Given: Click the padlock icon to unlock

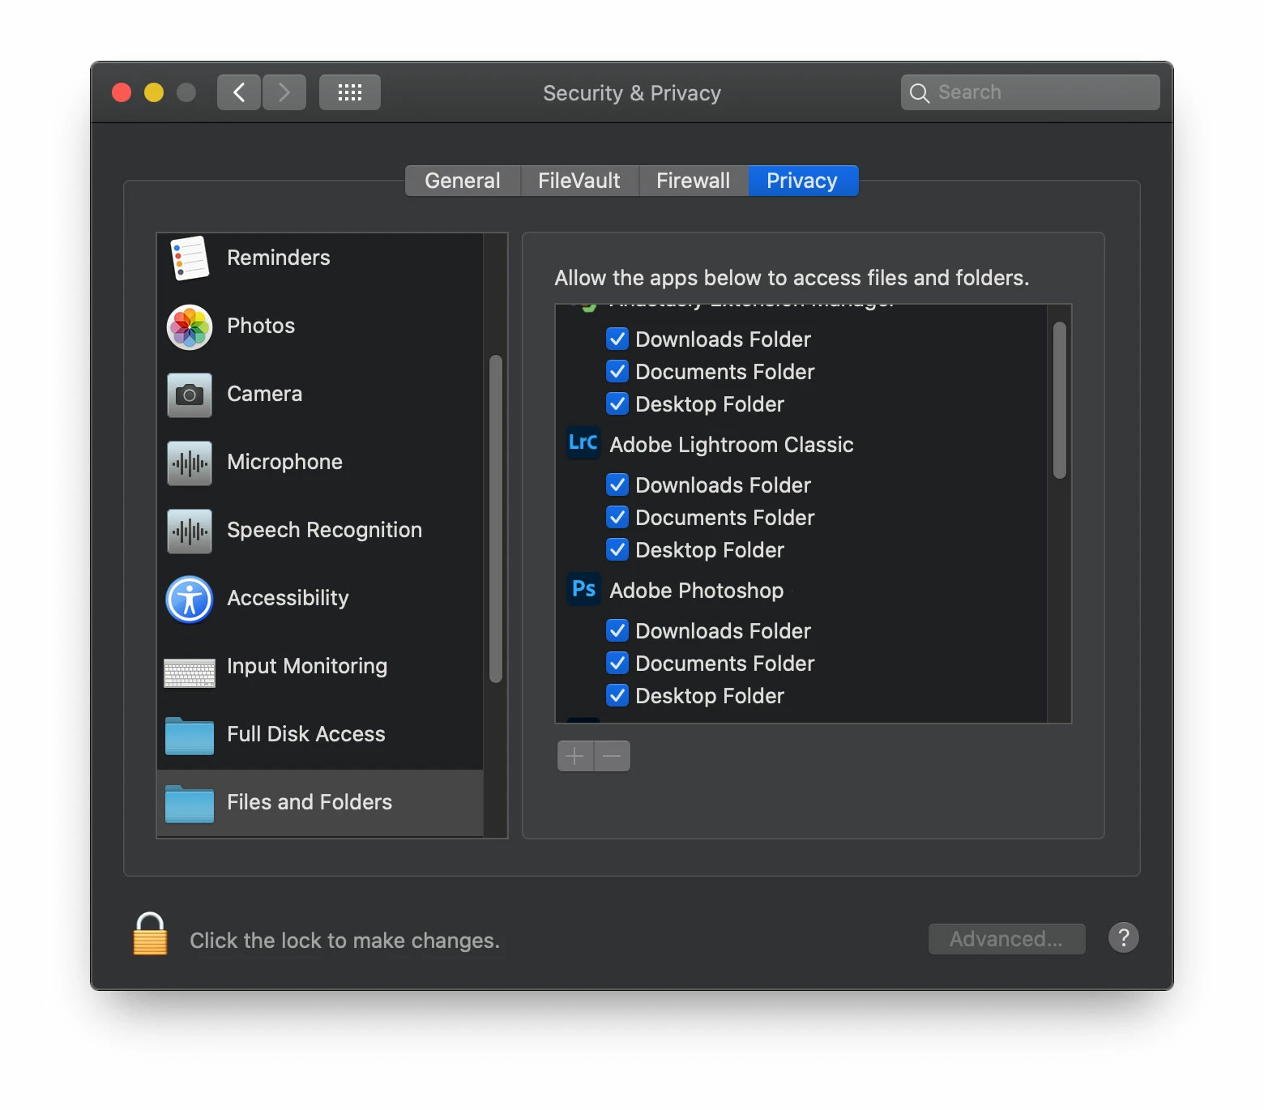Looking at the screenshot, I should [x=150, y=933].
